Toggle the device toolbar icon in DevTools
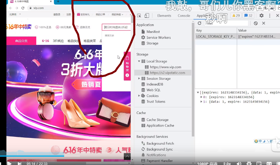280x165 pixels. click(x=147, y=16)
